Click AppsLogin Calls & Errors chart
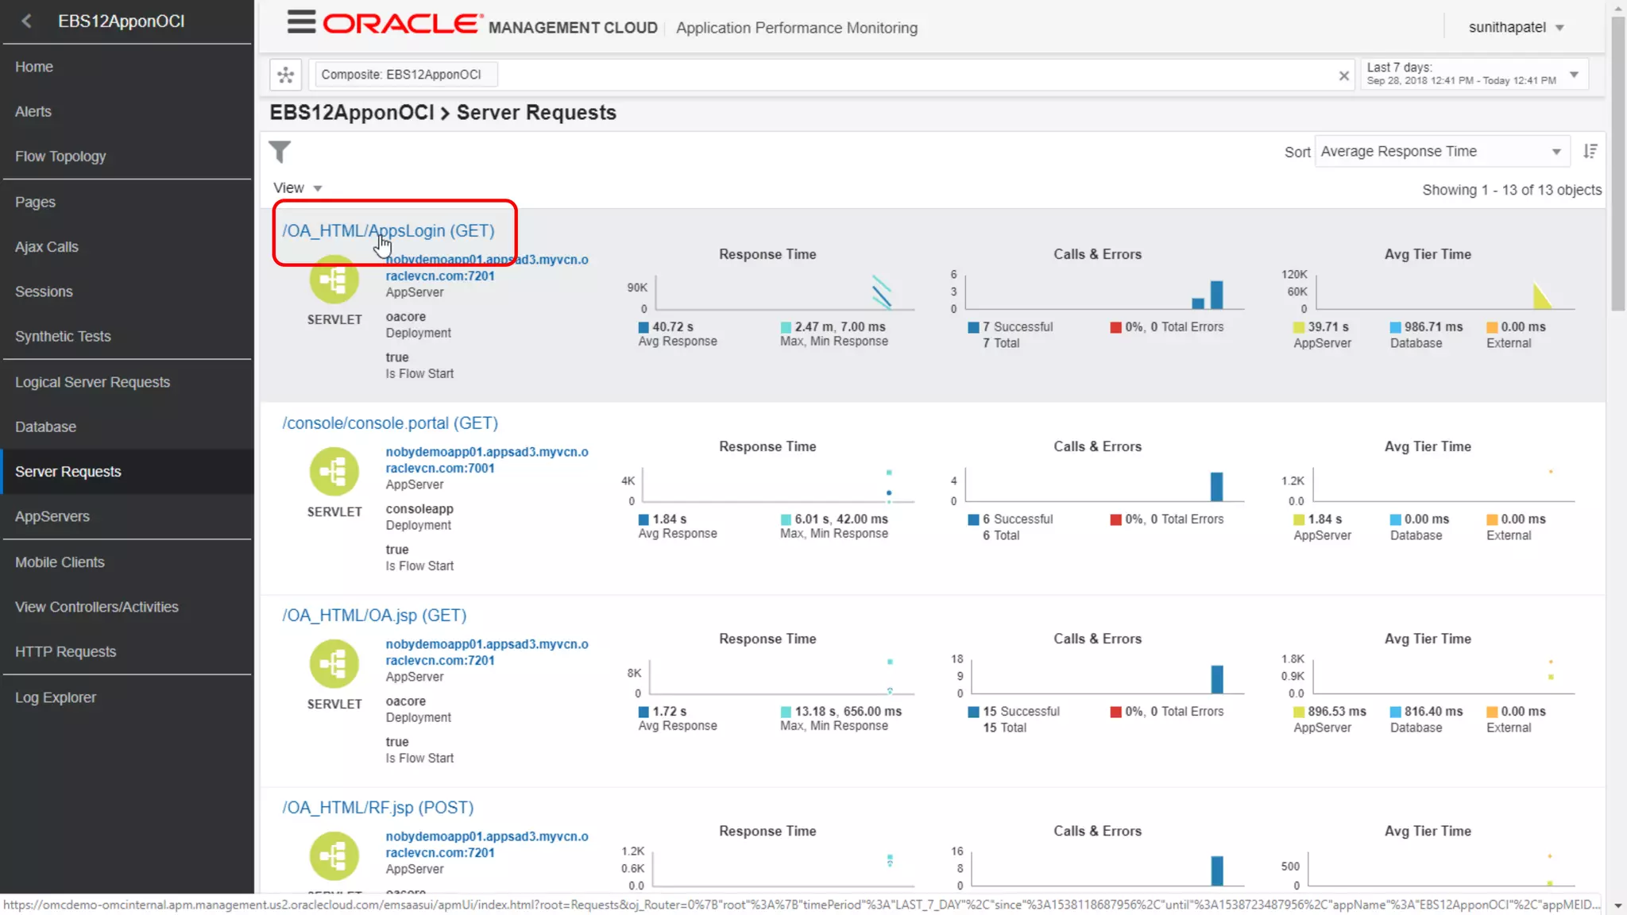 (1103, 293)
